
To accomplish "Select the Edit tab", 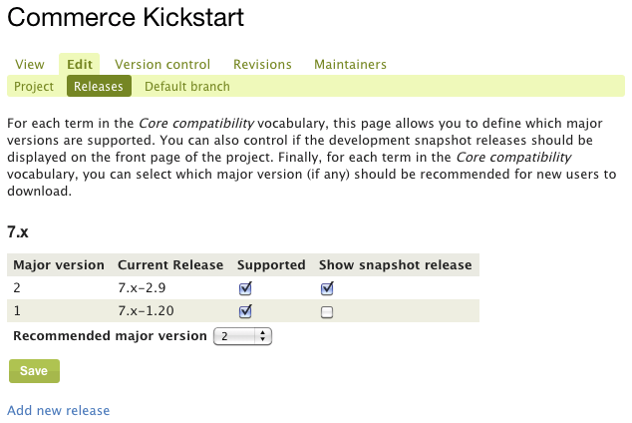I will point(80,64).
